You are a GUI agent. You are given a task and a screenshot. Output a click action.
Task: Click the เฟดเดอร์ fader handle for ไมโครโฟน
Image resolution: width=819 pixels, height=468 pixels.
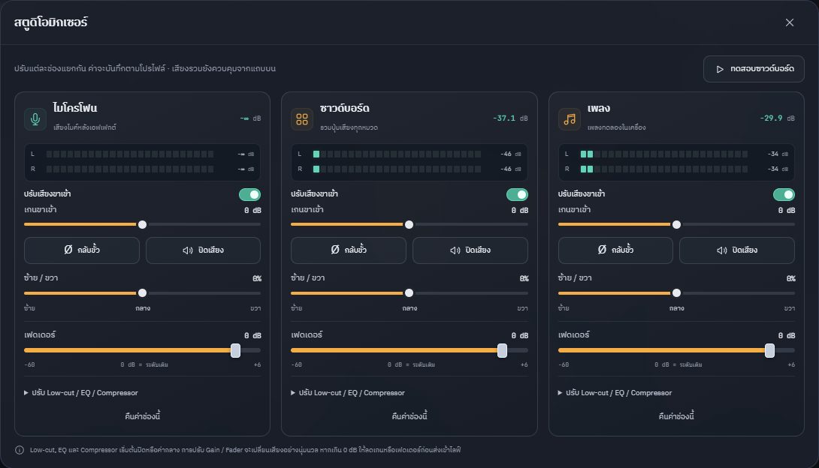236,350
